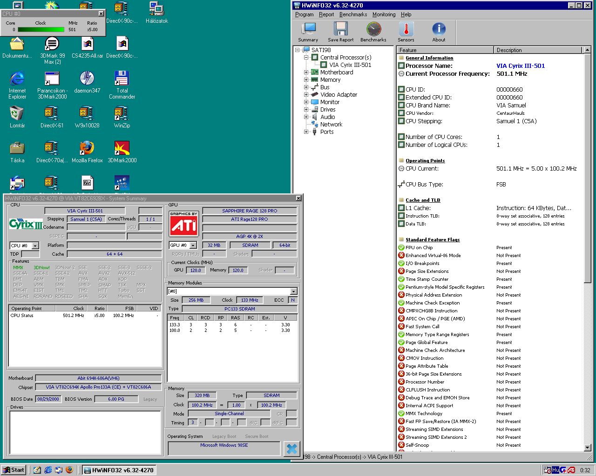Click the MMX Technology feature row
The image size is (596, 476).
(490, 414)
